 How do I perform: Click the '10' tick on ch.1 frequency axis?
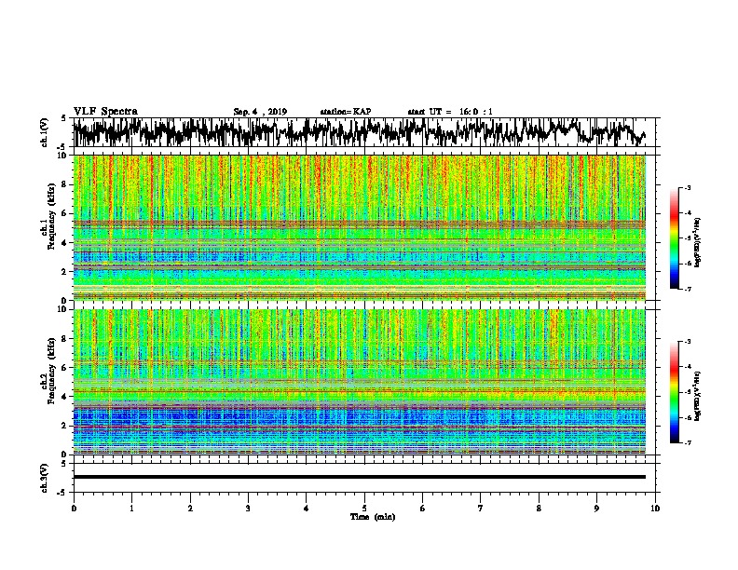coord(62,156)
